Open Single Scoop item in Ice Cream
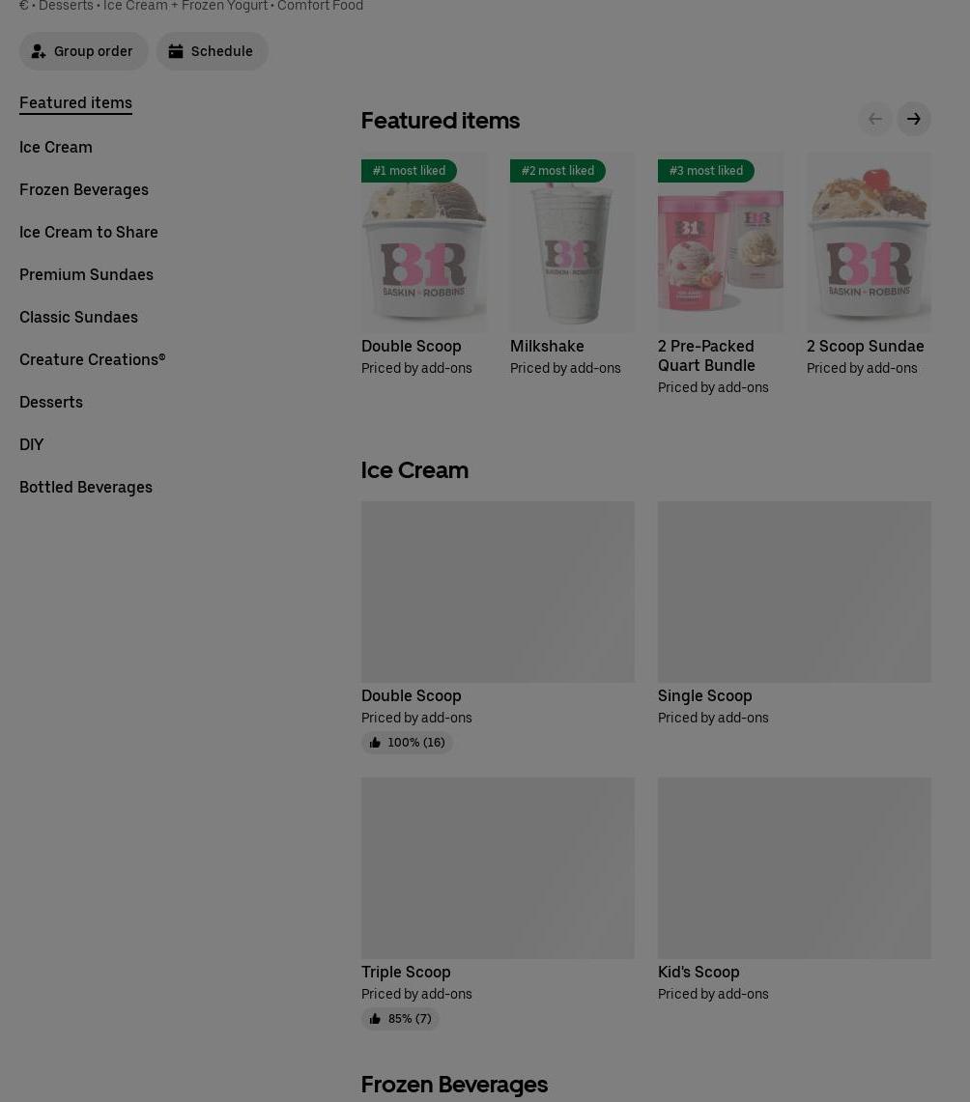The image size is (970, 1102). tap(794, 613)
